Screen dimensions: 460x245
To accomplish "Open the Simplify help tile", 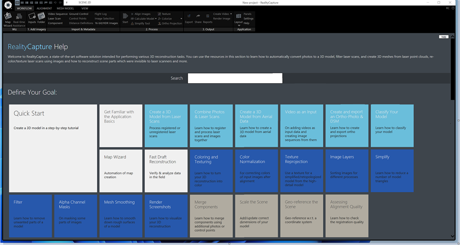I will [392, 171].
